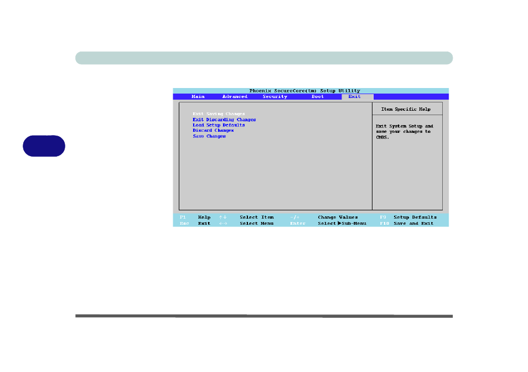This screenshot has width=528, height=372.
Task: Choose Discard Changes entry
Action: tap(213, 130)
